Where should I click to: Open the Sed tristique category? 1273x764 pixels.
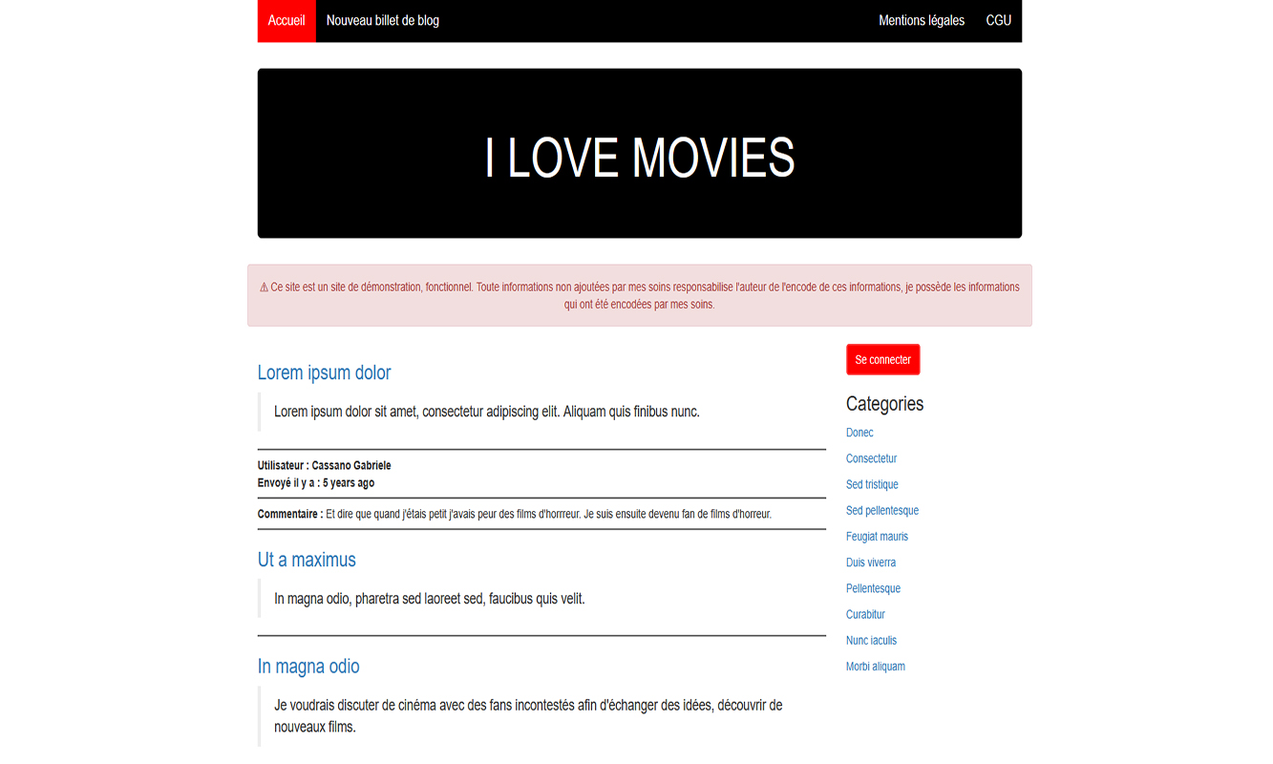(872, 484)
